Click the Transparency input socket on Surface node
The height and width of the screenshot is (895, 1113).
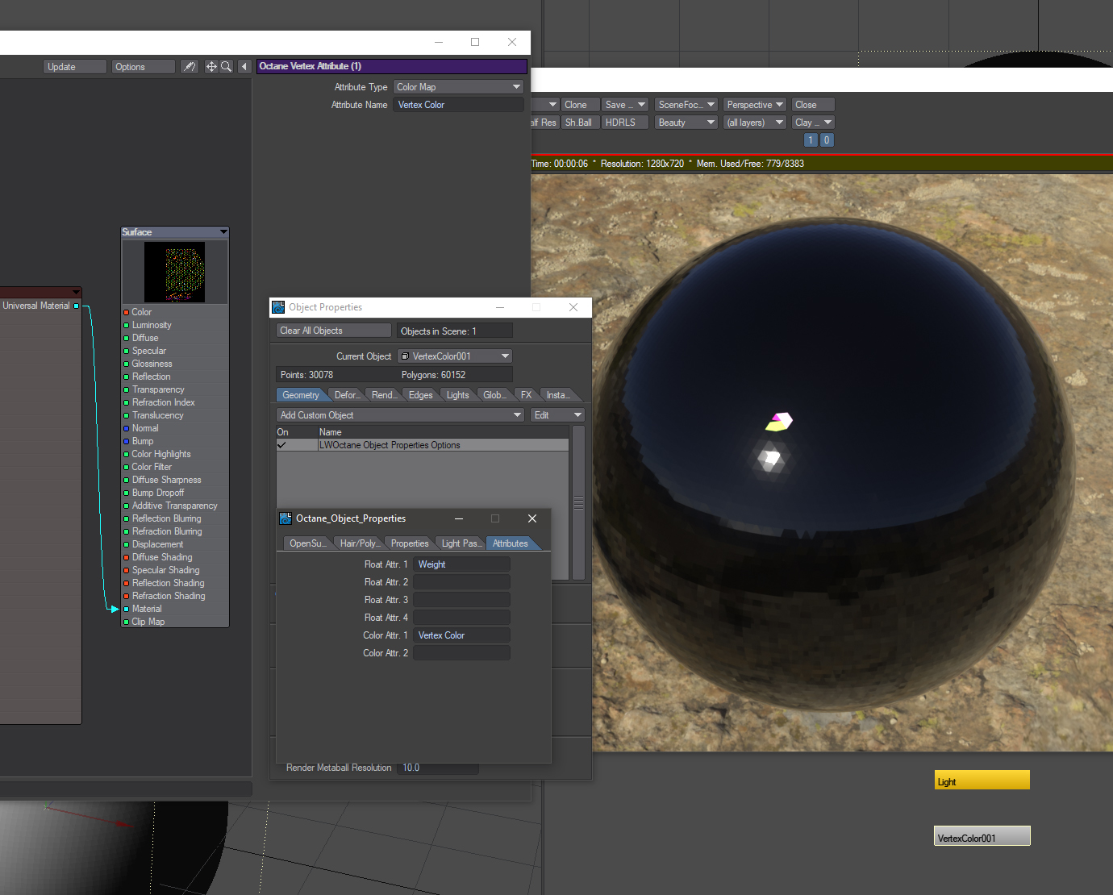pos(127,389)
